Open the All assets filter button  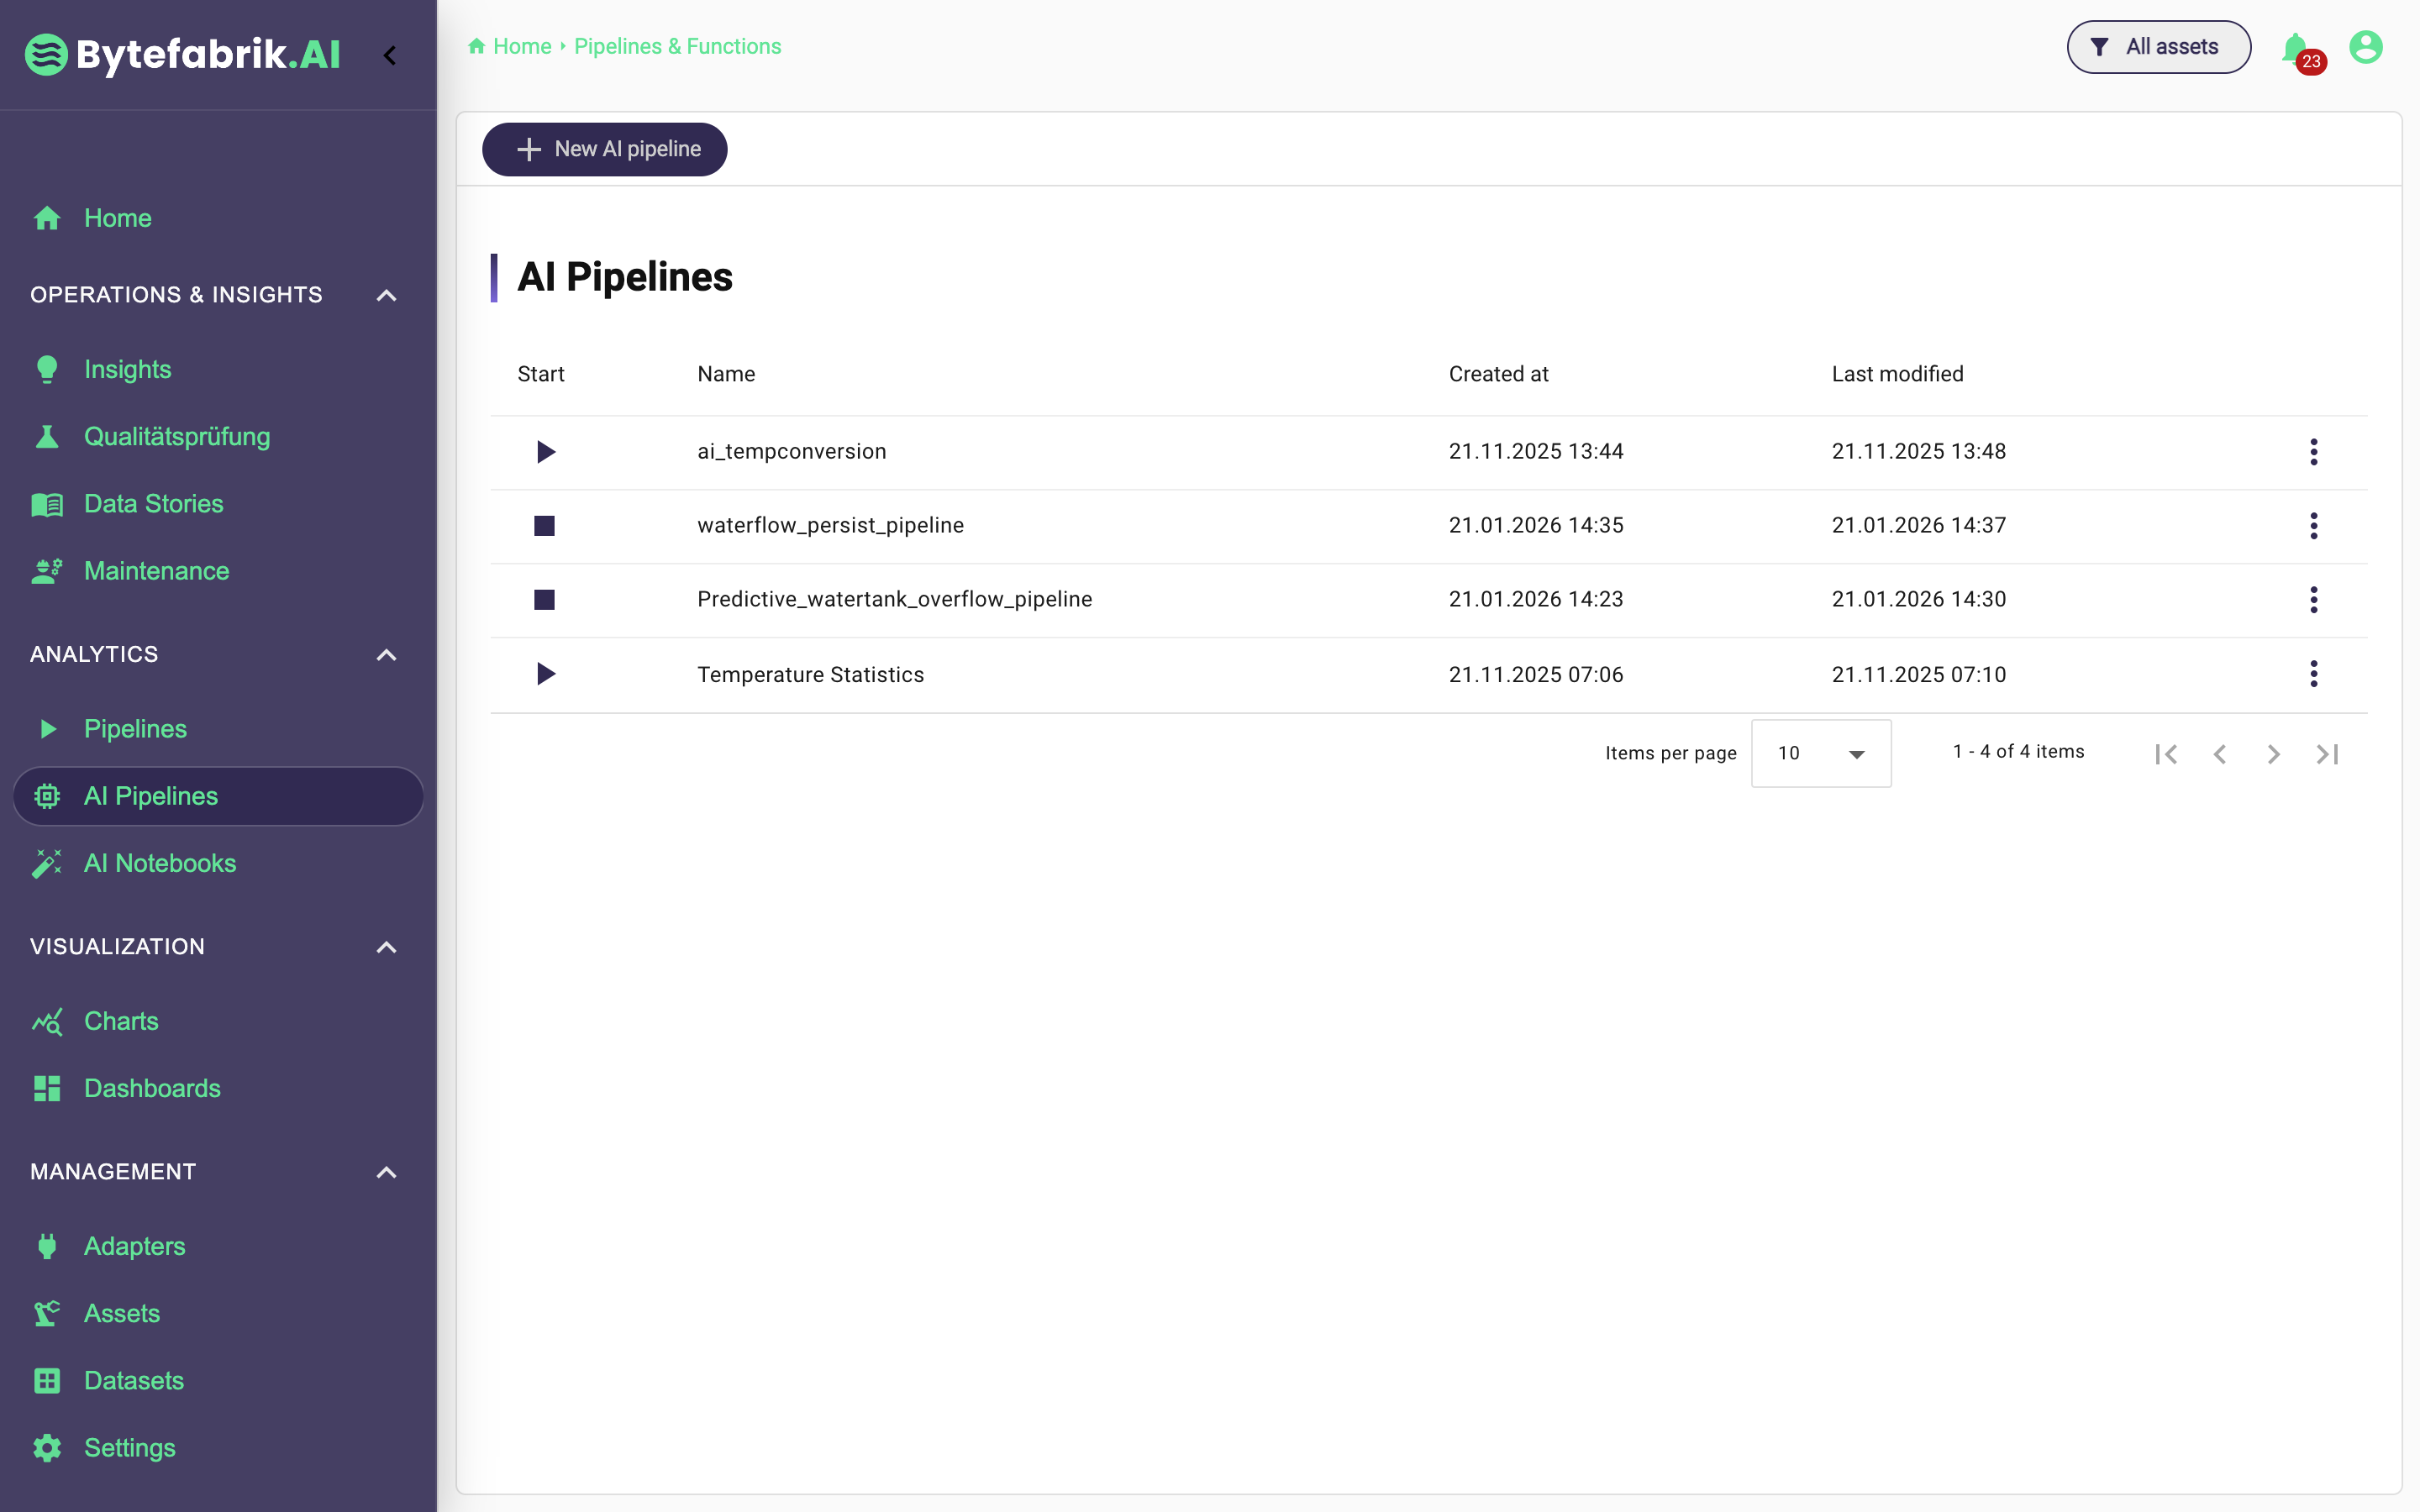(2158, 47)
